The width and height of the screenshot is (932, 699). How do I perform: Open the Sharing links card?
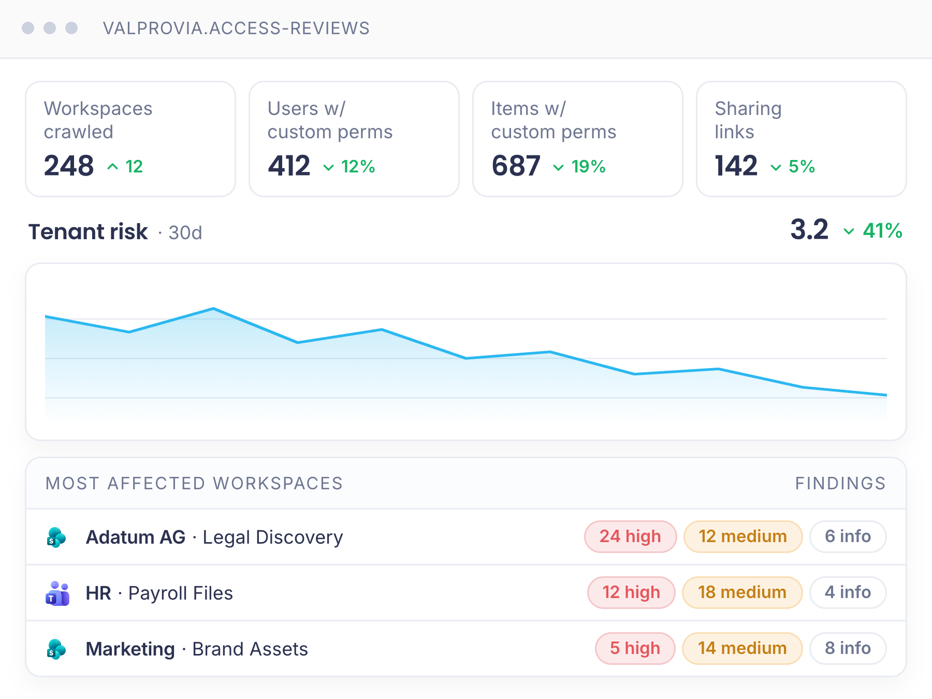802,139
